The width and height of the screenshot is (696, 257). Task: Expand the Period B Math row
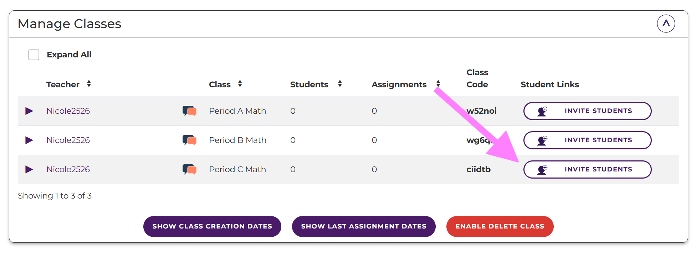tap(29, 140)
